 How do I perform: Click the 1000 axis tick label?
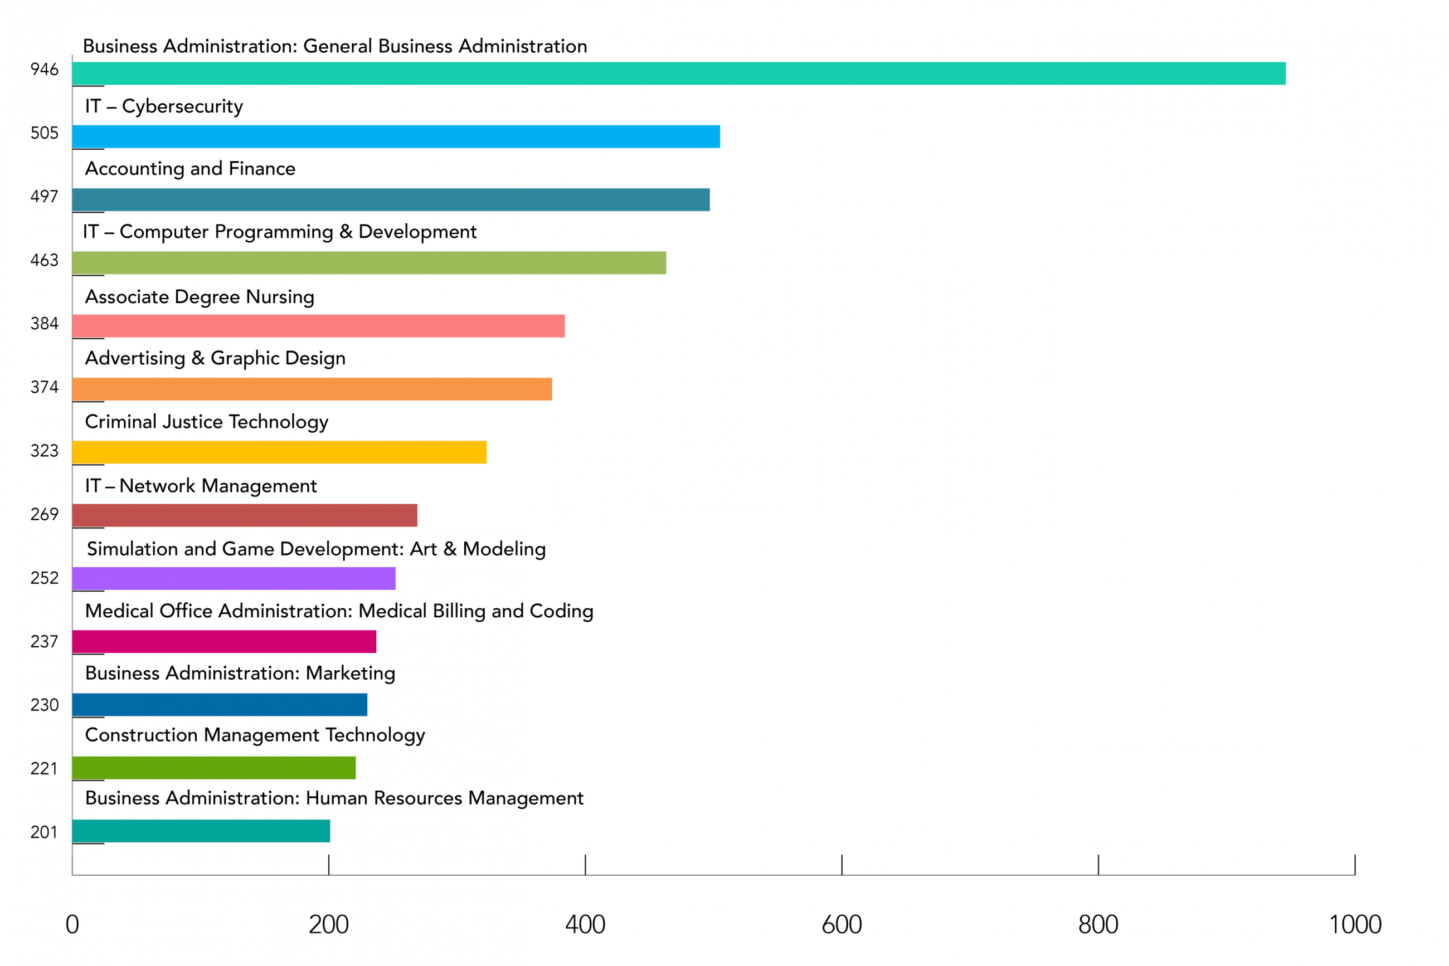[1355, 925]
